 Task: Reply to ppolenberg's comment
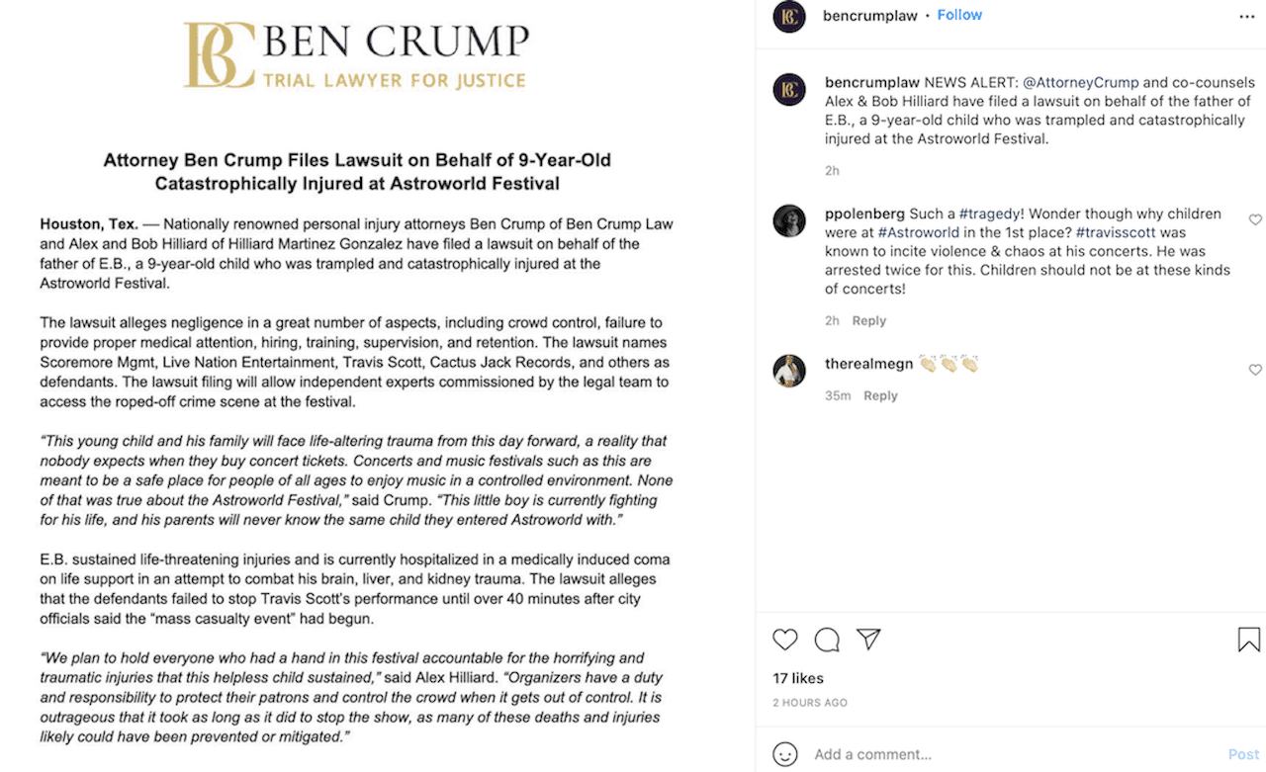pyautogui.click(x=869, y=320)
